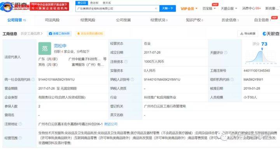The width and height of the screenshot is (280, 149).
Task: Click the info icon beside 注册资本
Action: (126, 62)
